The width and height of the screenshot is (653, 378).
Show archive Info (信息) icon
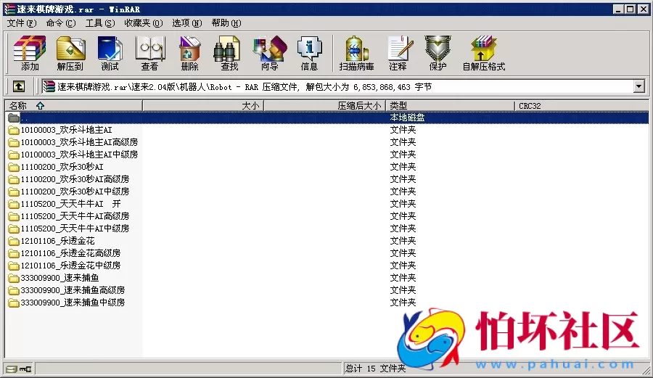point(309,53)
